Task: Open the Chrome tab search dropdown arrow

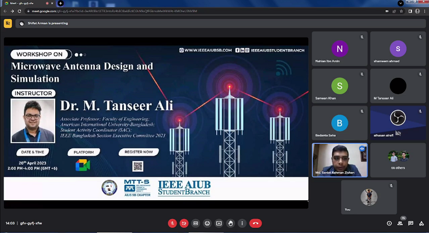Action: pyautogui.click(x=400, y=3)
